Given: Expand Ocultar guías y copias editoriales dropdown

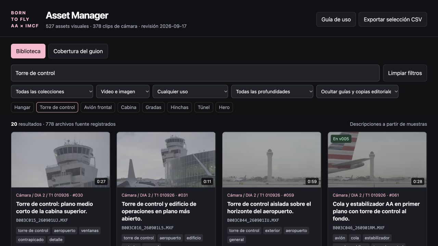Looking at the screenshot, I should tap(357, 92).
